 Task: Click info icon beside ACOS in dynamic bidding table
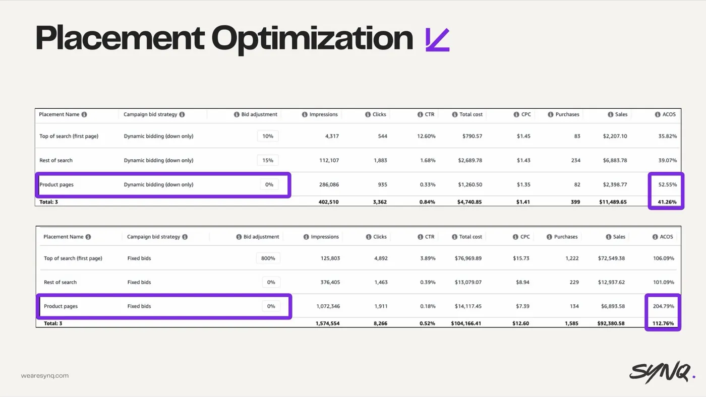click(x=658, y=114)
